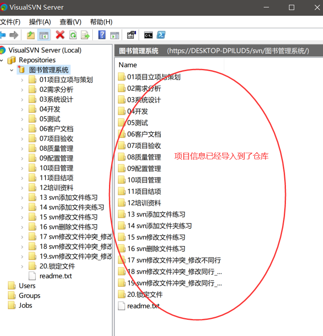Click the green Refresh toolbar icon
The width and height of the screenshot is (323, 336).
[73, 35]
